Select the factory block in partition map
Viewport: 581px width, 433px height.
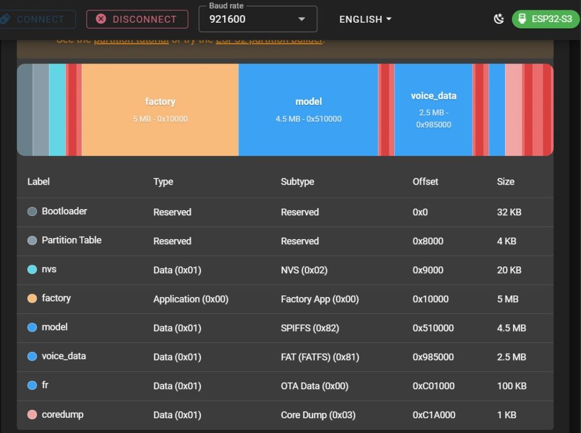pos(160,109)
